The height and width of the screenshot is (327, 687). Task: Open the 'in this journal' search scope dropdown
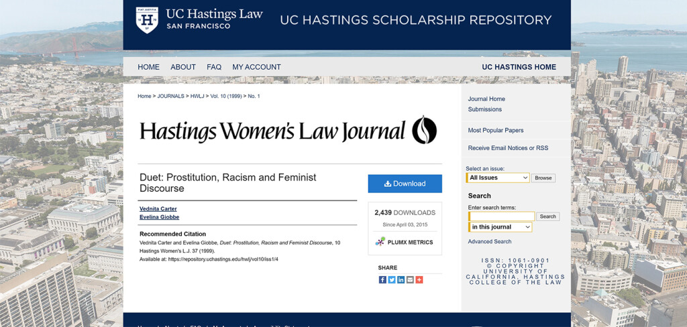pyautogui.click(x=500, y=226)
